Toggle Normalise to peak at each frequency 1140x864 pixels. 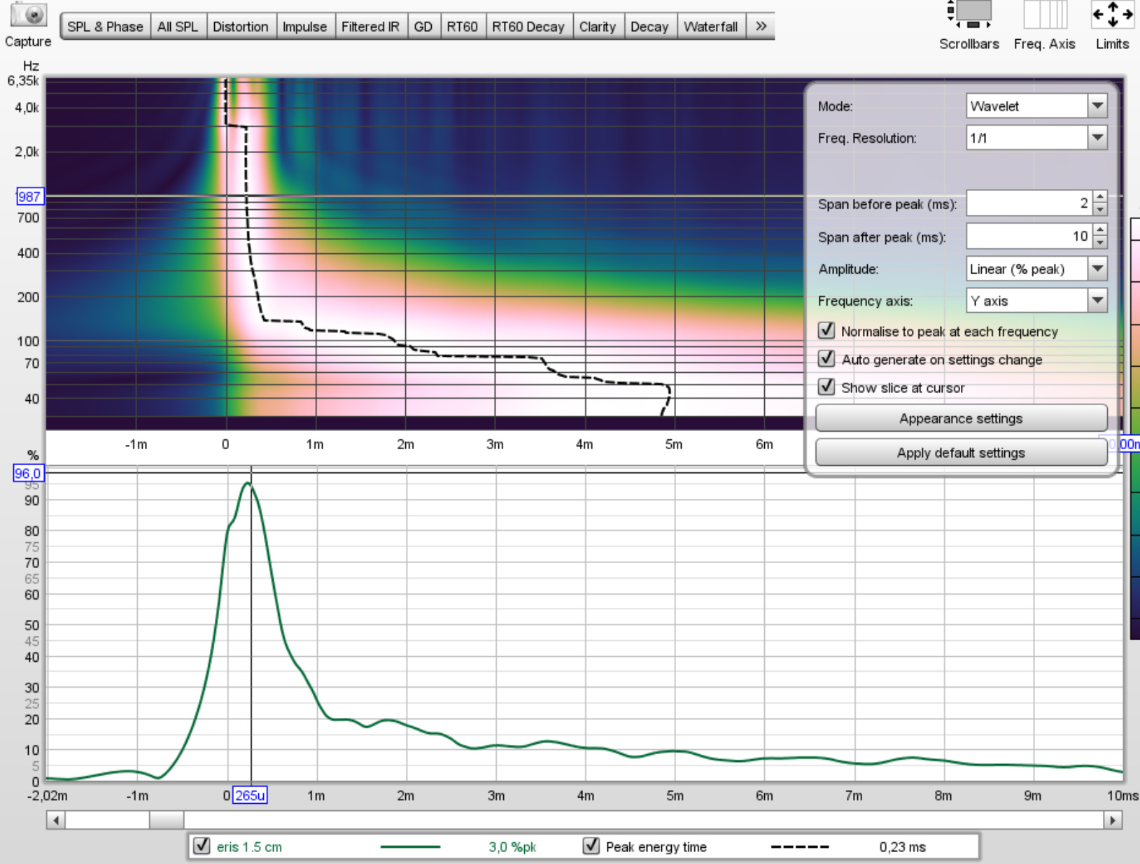coord(826,330)
